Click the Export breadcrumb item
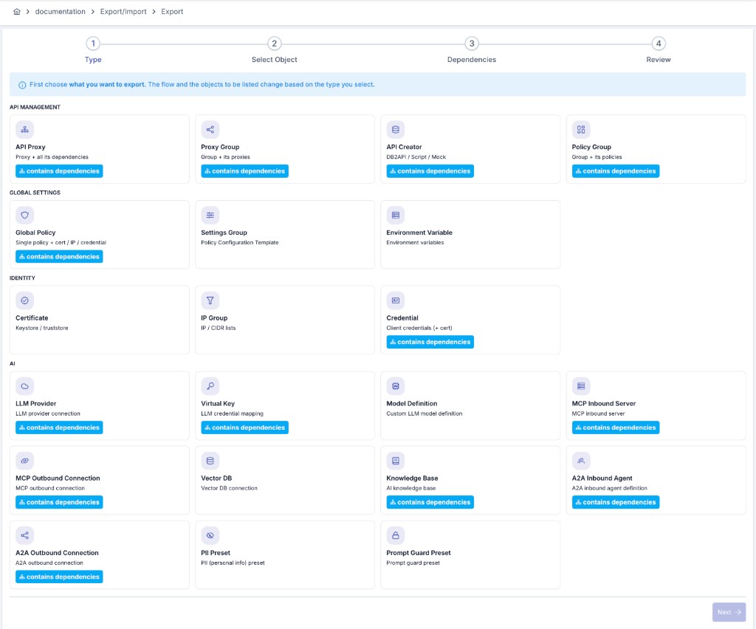This screenshot has height=629, width=756. pos(172,12)
